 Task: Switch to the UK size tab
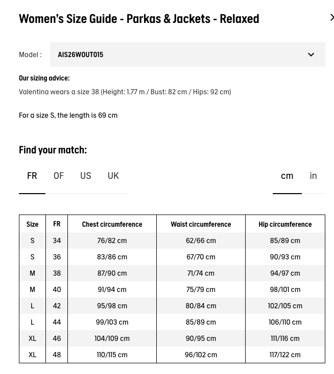(x=113, y=176)
